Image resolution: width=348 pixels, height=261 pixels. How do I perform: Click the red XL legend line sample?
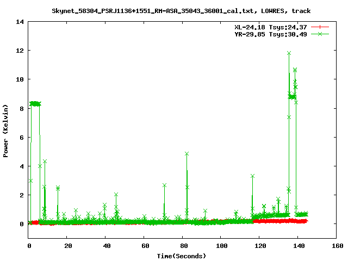(x=320, y=27)
